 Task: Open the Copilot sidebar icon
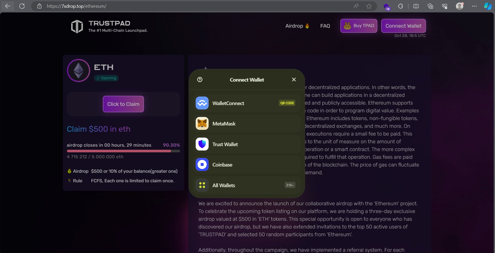point(488,6)
